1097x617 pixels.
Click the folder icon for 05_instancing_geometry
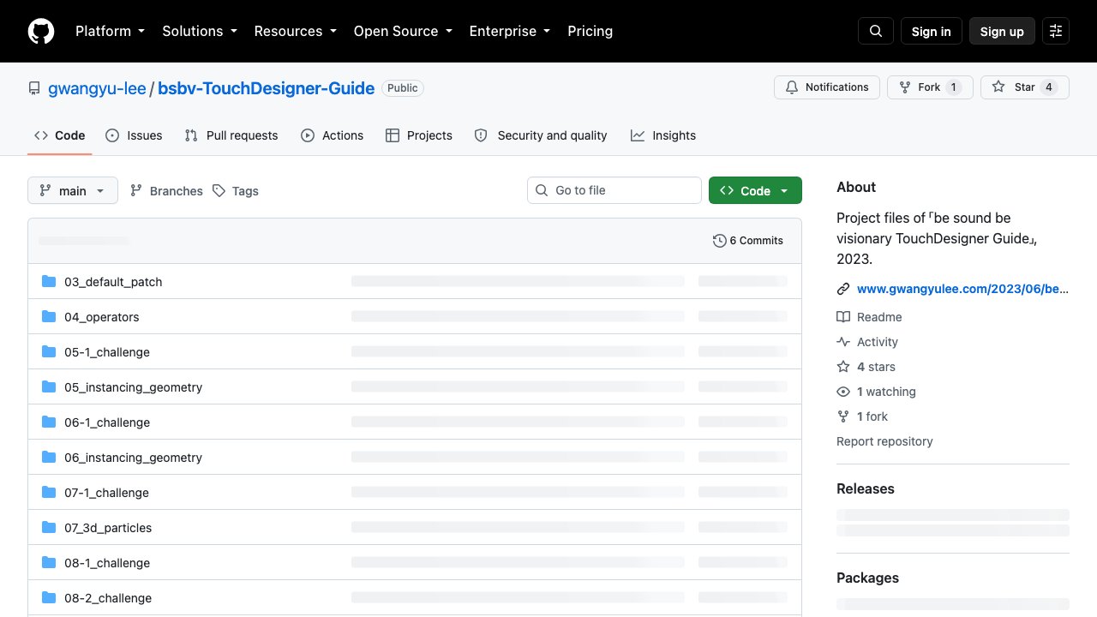[x=49, y=387]
